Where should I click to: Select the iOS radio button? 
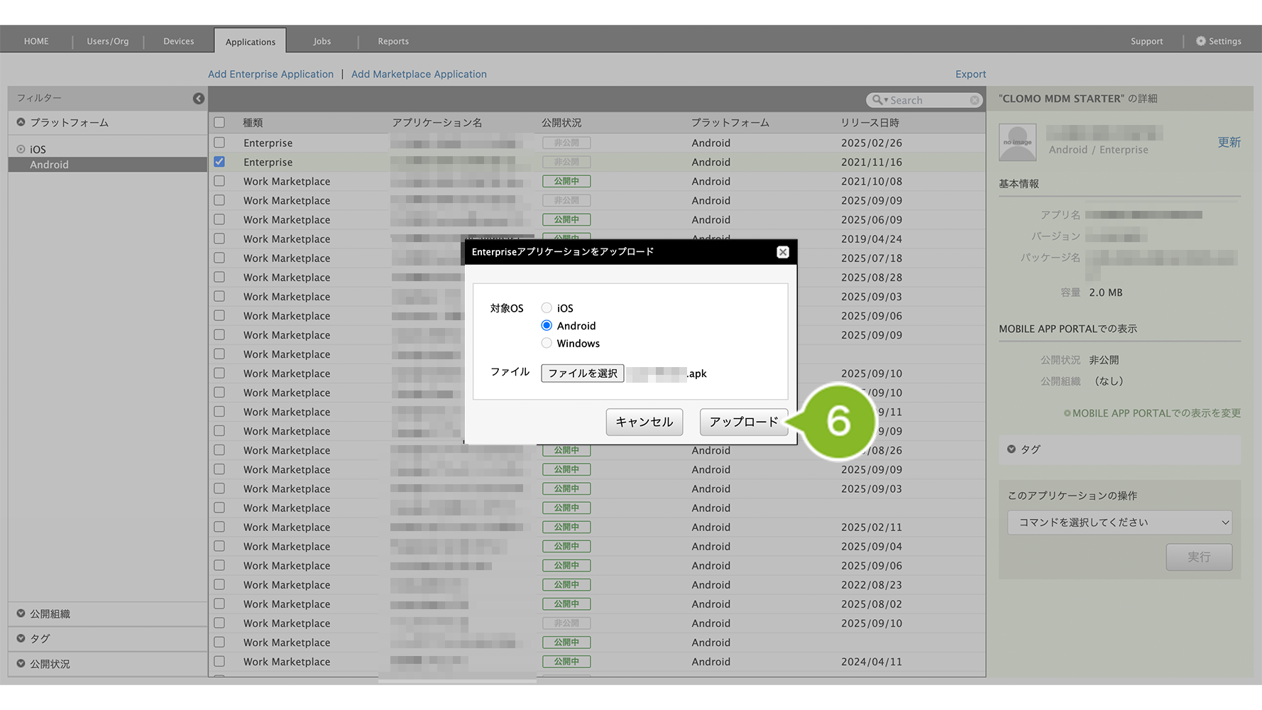(547, 308)
